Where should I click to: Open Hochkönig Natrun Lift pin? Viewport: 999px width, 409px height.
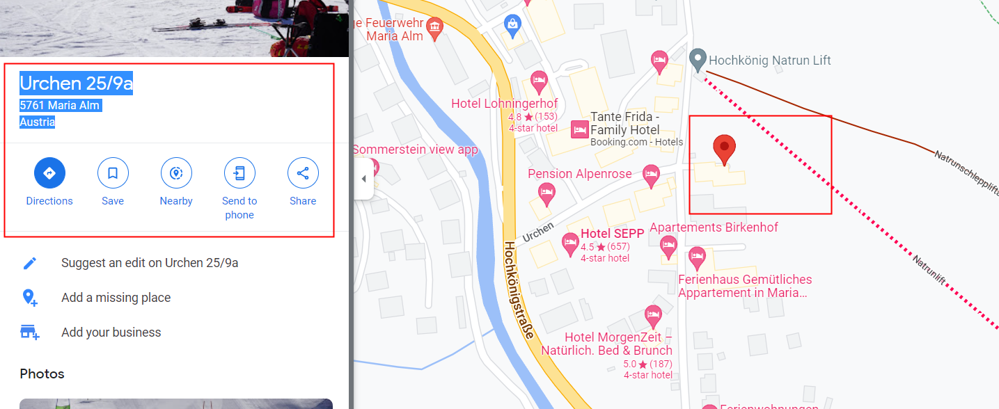pyautogui.click(x=698, y=60)
